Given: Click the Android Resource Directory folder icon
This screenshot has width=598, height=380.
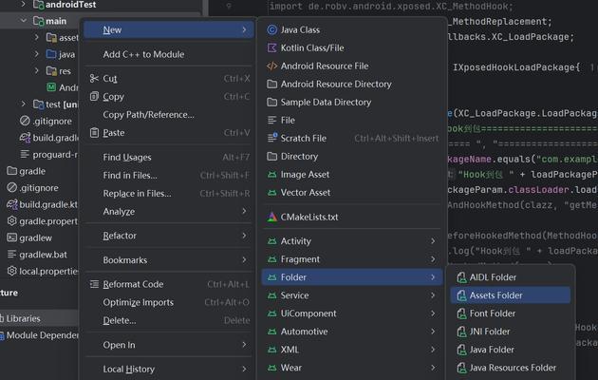Looking at the screenshot, I should 271,84.
